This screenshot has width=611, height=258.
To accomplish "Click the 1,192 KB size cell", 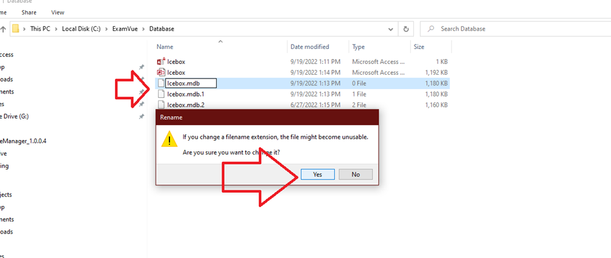I will click(435, 72).
